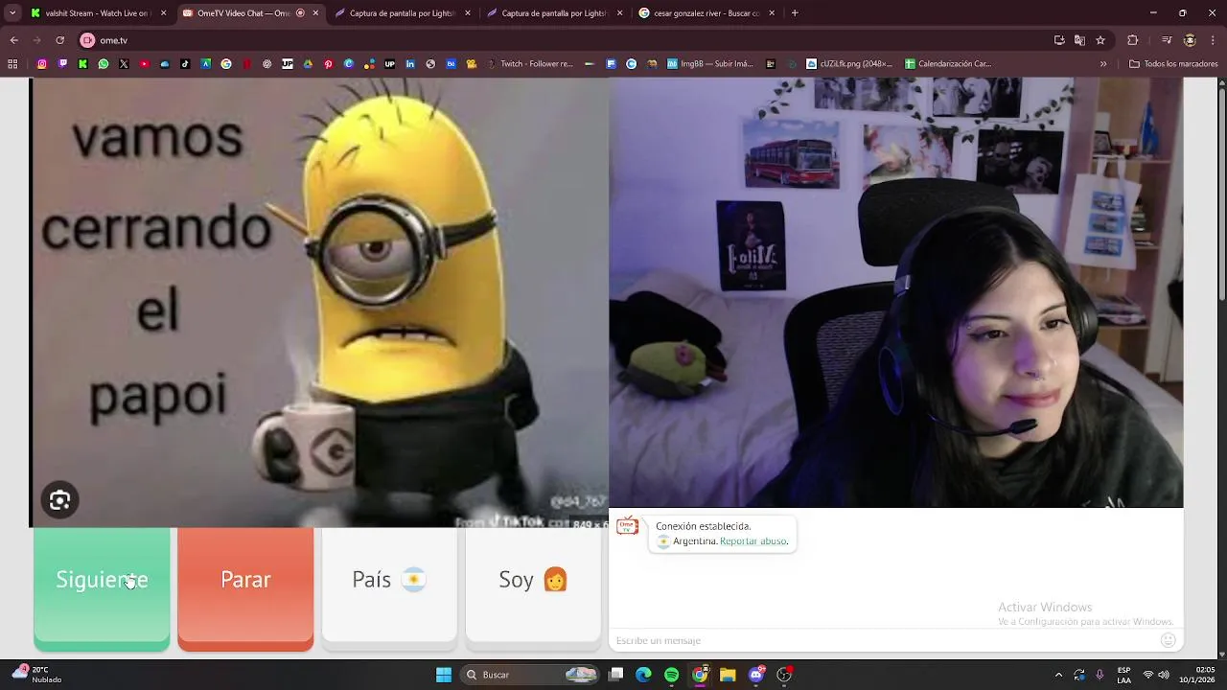
Task: Open ImgBB — Subir Imá... bookmark
Action: tap(708, 64)
